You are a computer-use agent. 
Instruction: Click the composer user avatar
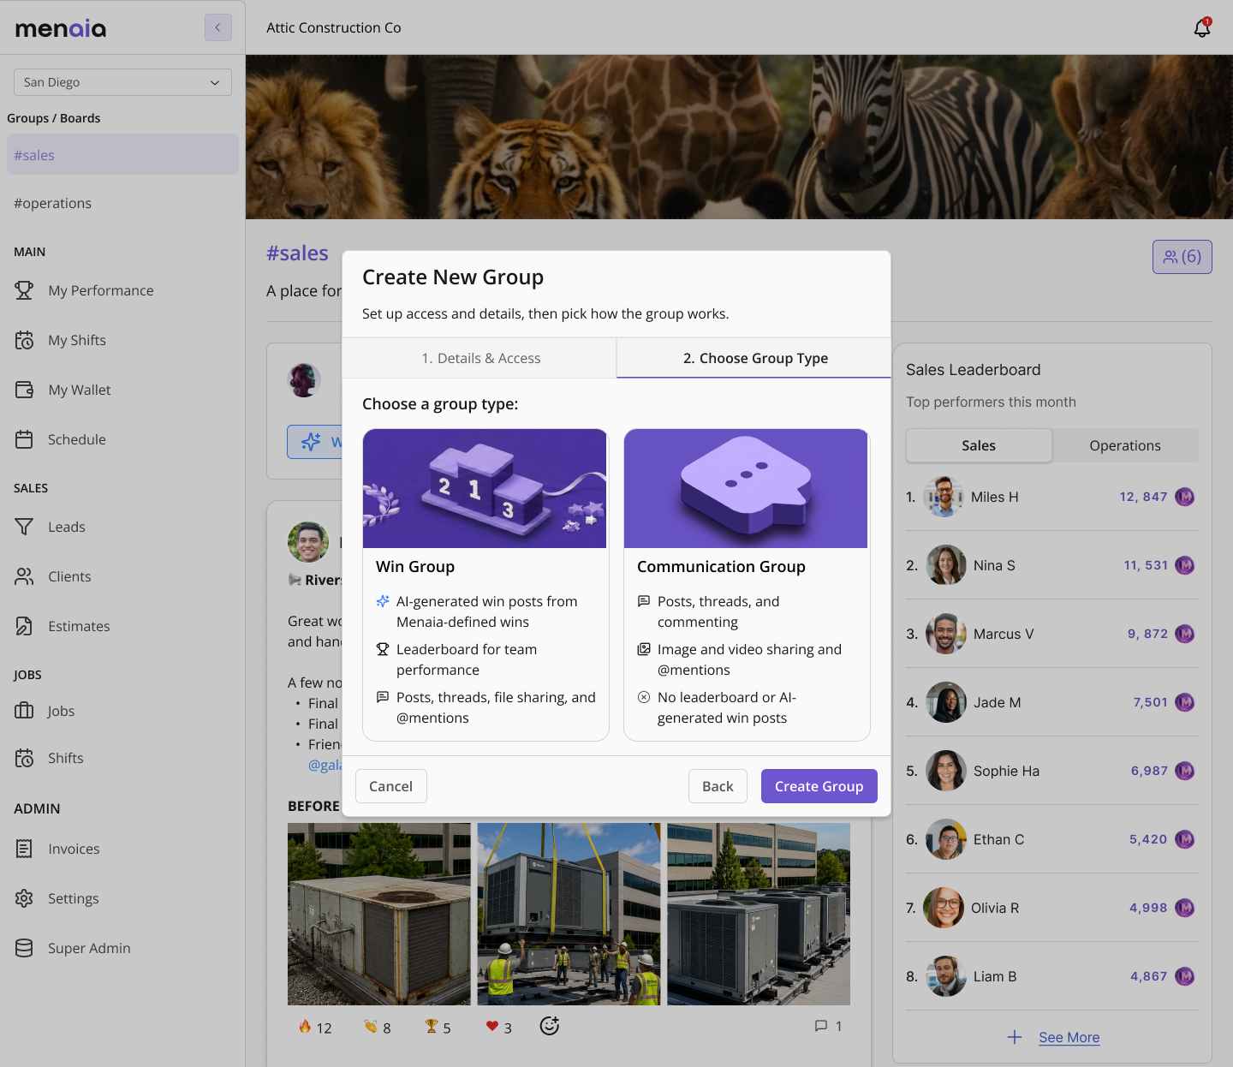pyautogui.click(x=304, y=380)
